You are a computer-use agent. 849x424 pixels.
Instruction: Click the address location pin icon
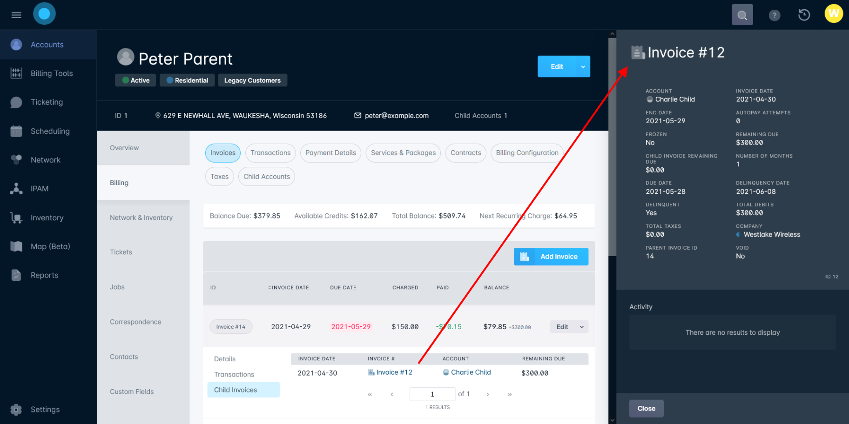coord(158,115)
